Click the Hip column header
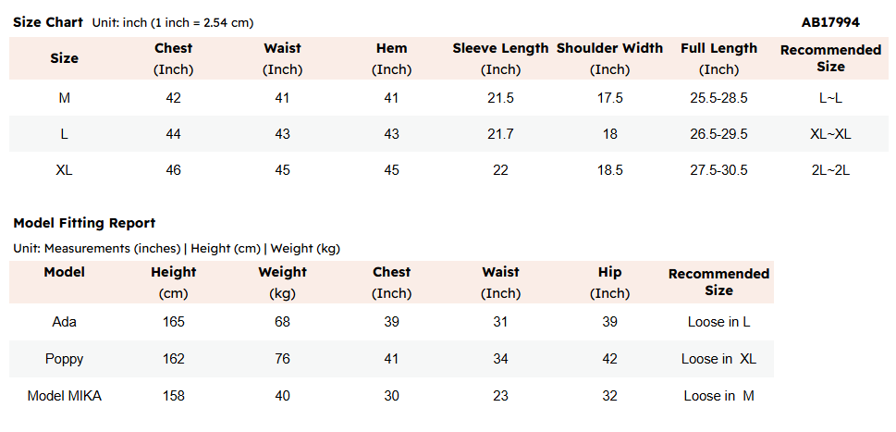Screen dimensions: 896x432 [609, 272]
